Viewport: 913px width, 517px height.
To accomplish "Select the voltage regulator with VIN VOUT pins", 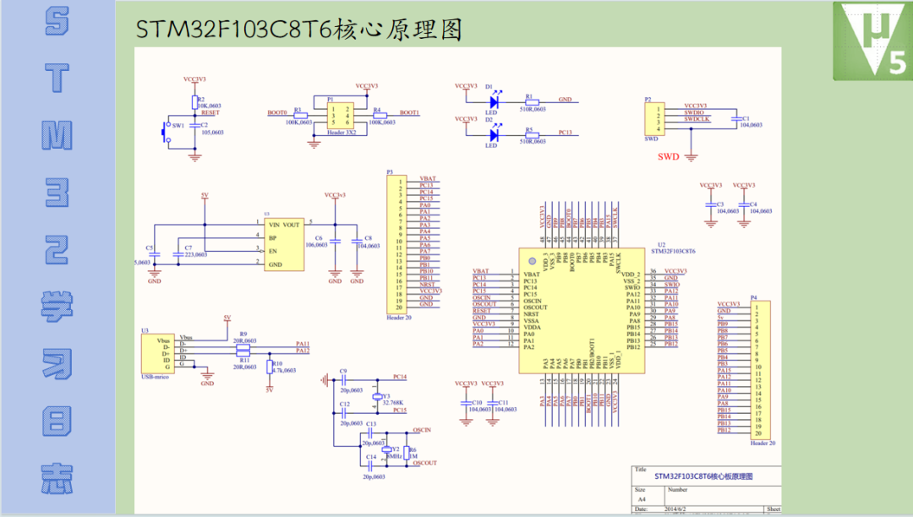I will tap(284, 244).
